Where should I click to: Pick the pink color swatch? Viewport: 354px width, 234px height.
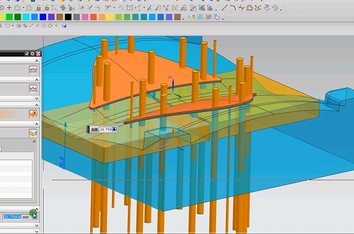pos(85,17)
